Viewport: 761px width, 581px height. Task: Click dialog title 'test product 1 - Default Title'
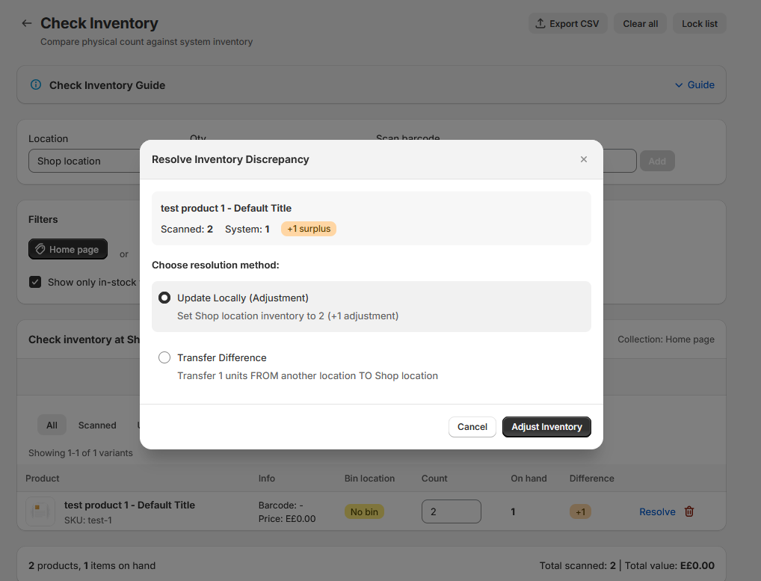pyautogui.click(x=227, y=208)
